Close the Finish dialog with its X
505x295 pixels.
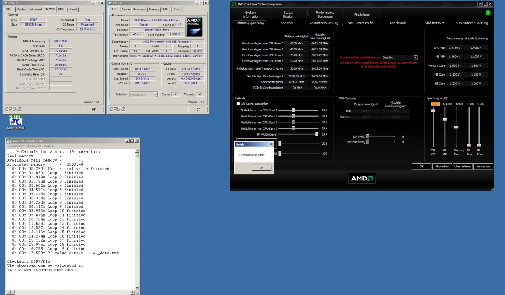tap(271, 144)
